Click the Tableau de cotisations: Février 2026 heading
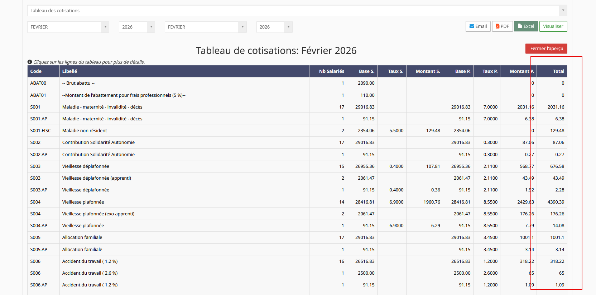Viewport: 596px width, 295px height. tap(276, 51)
